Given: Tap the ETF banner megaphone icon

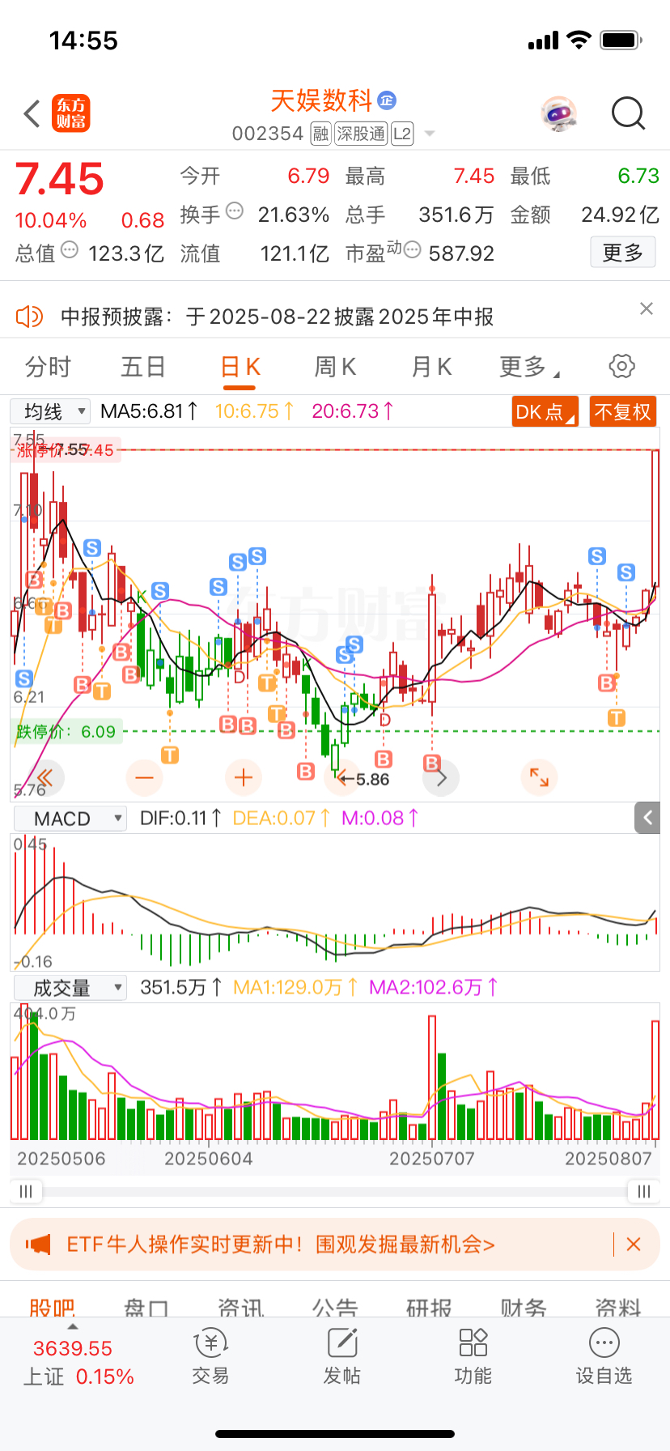Looking at the screenshot, I should [x=37, y=1245].
